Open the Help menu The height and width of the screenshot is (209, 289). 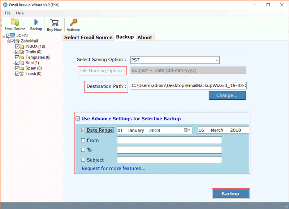pyautogui.click(x=20, y=13)
